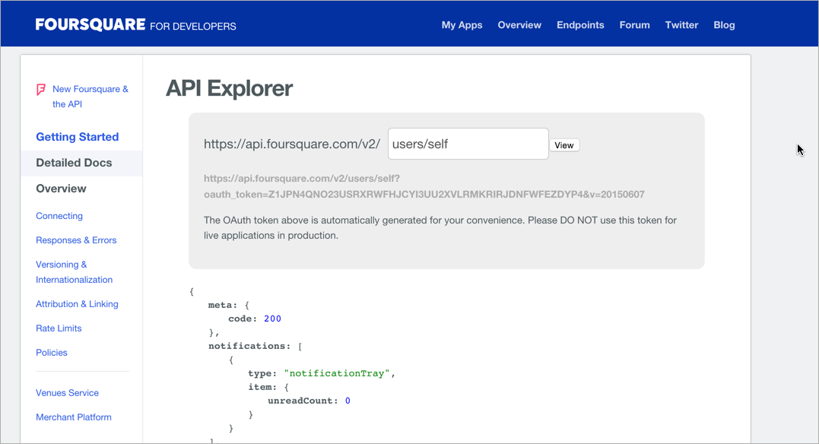Image resolution: width=819 pixels, height=444 pixels.
Task: Open the Getting Started sidebar section
Action: pyautogui.click(x=78, y=137)
